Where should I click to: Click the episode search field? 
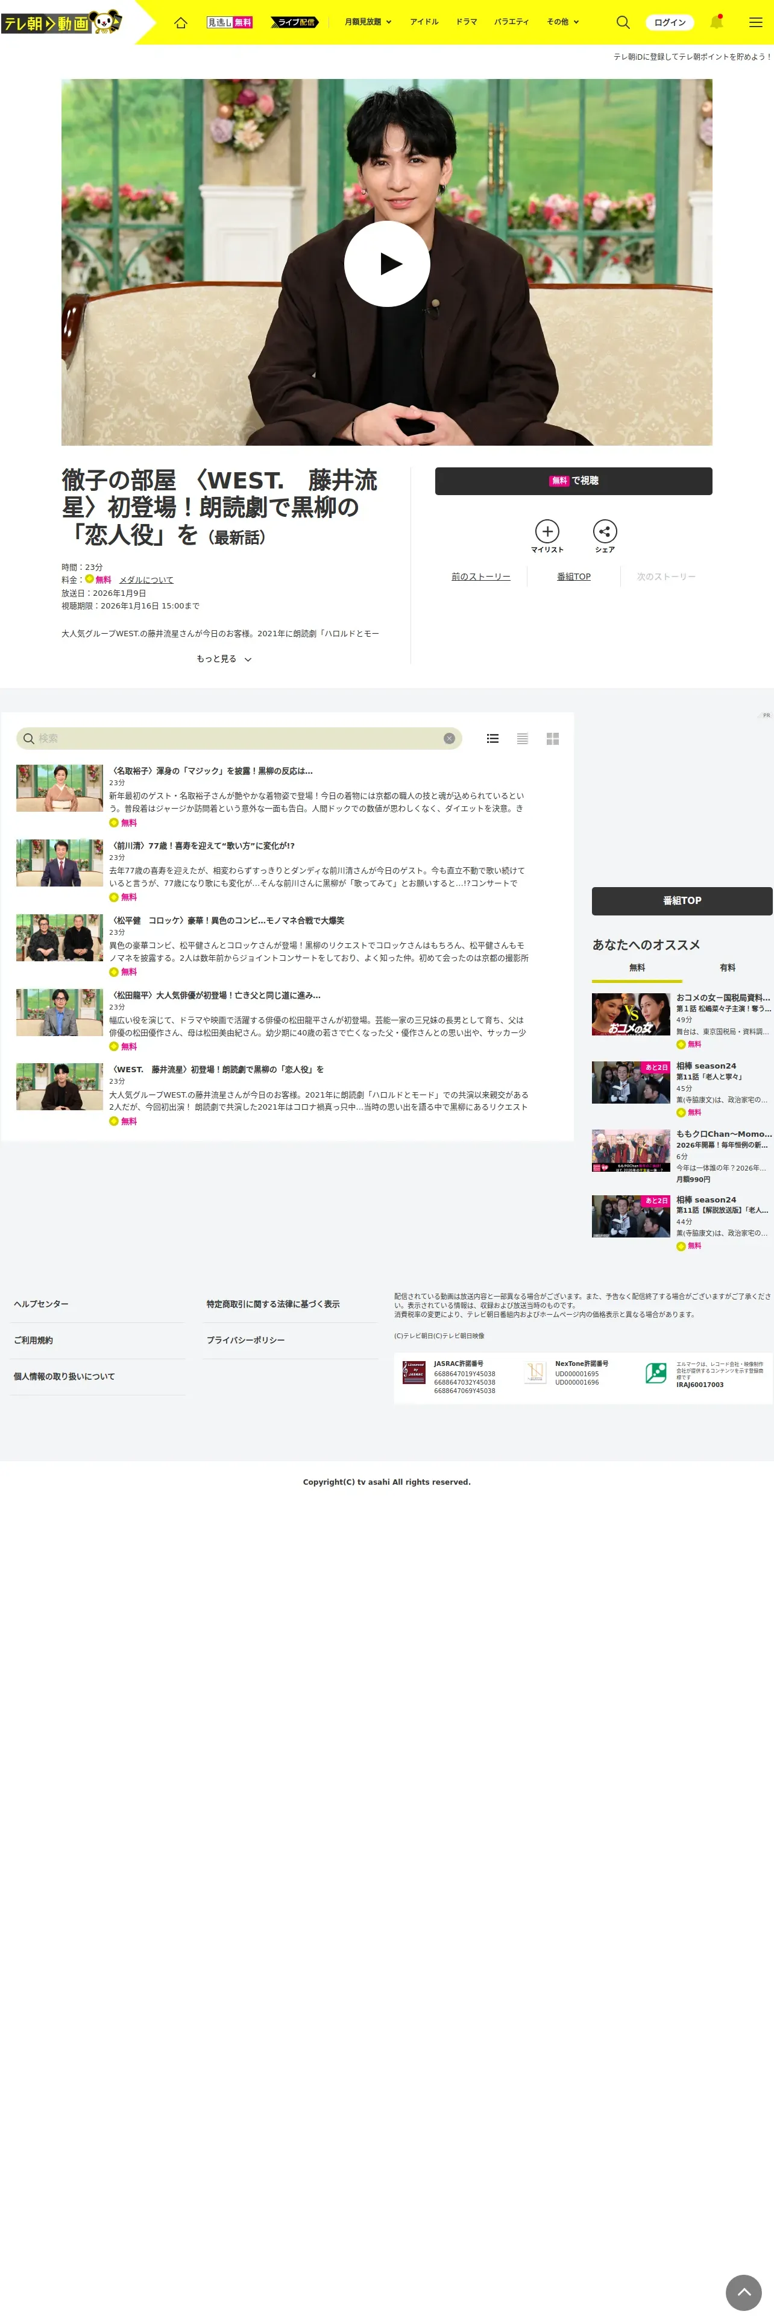239,739
